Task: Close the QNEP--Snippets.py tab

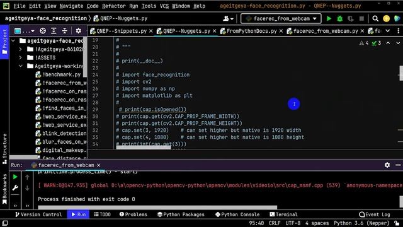Action: [x=151, y=31]
